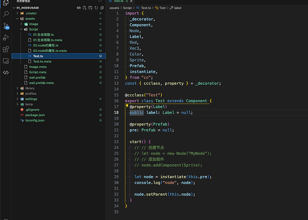Open the Remote Explorer view
The height and width of the screenshot is (220, 308).
coord(6,61)
